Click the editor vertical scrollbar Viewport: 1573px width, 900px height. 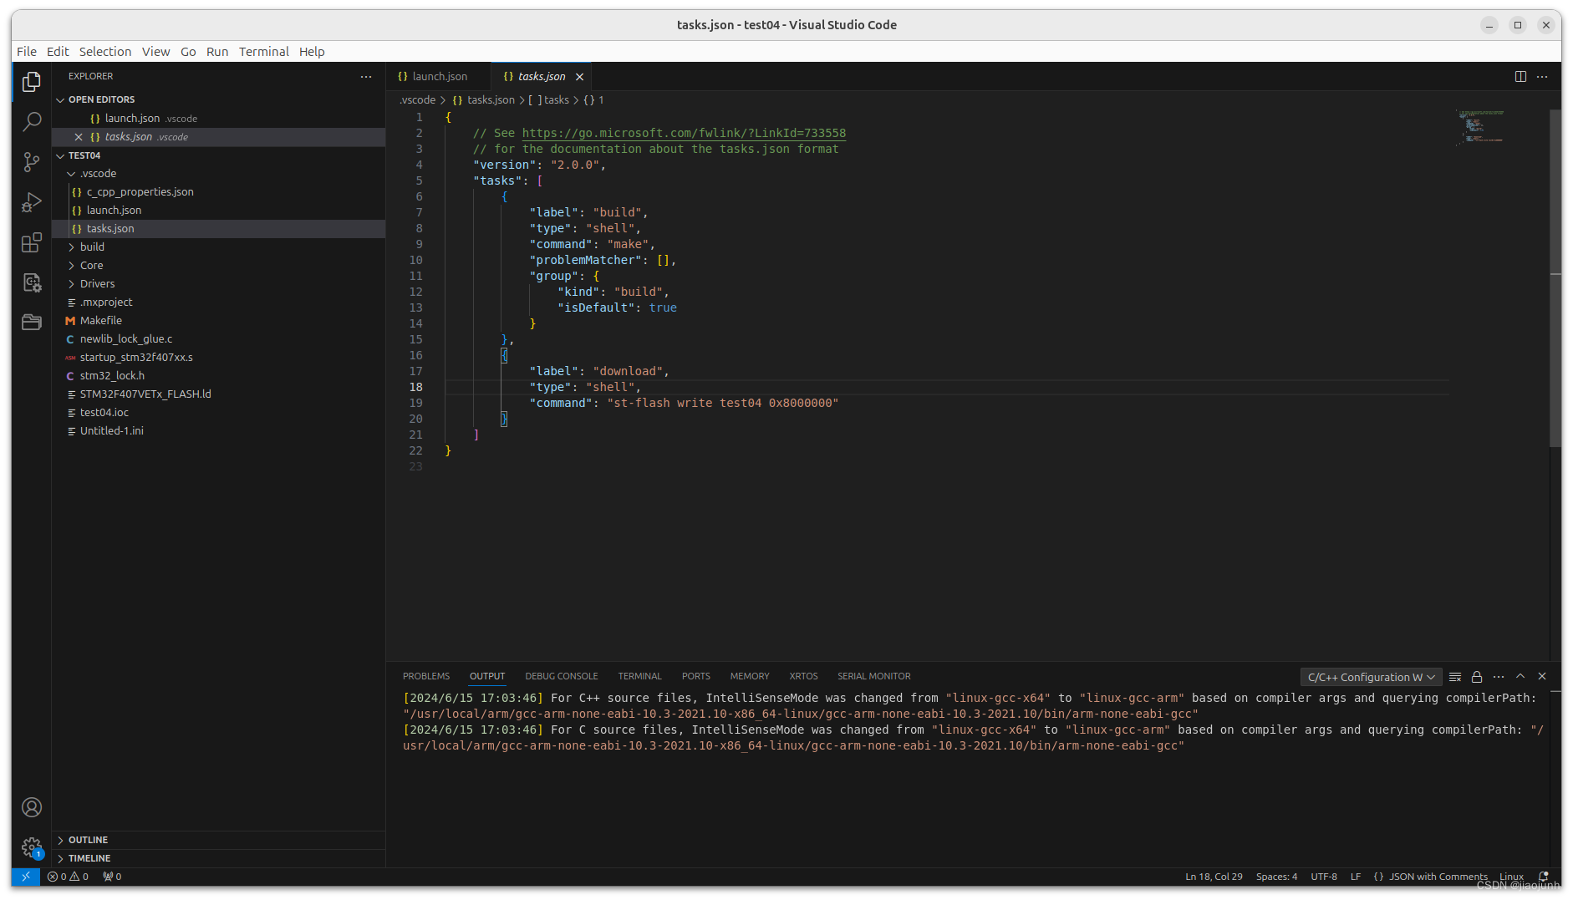(1555, 277)
